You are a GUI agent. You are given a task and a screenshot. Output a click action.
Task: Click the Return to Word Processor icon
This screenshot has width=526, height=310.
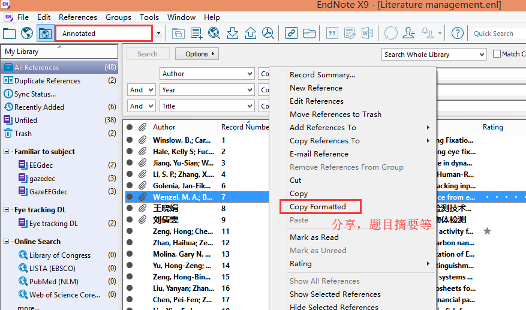click(x=367, y=33)
